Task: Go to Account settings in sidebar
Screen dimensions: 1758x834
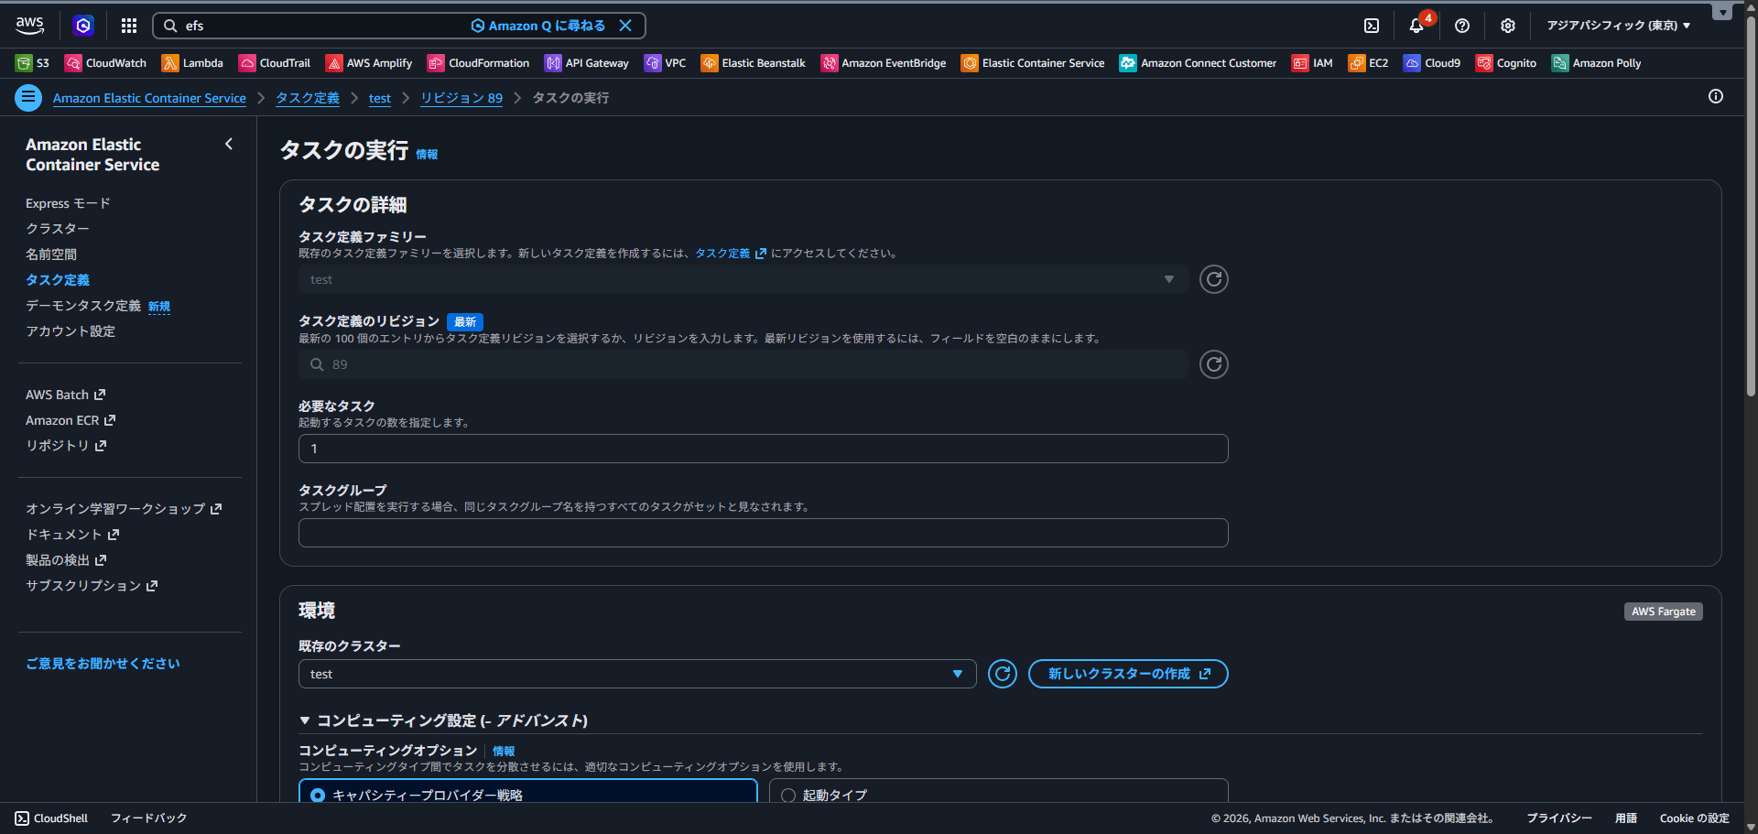Action: pos(71,331)
